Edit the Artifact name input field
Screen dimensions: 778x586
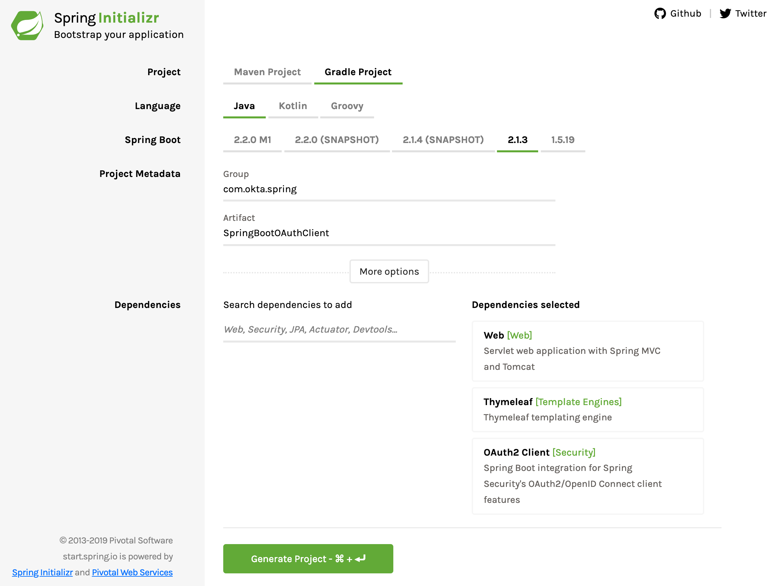point(389,233)
